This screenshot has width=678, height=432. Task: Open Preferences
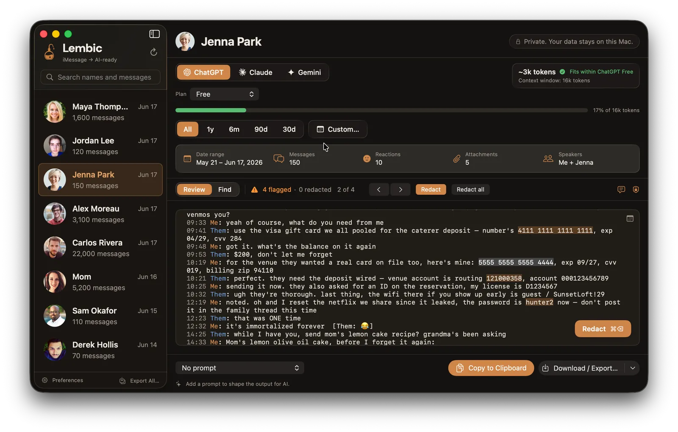click(63, 380)
